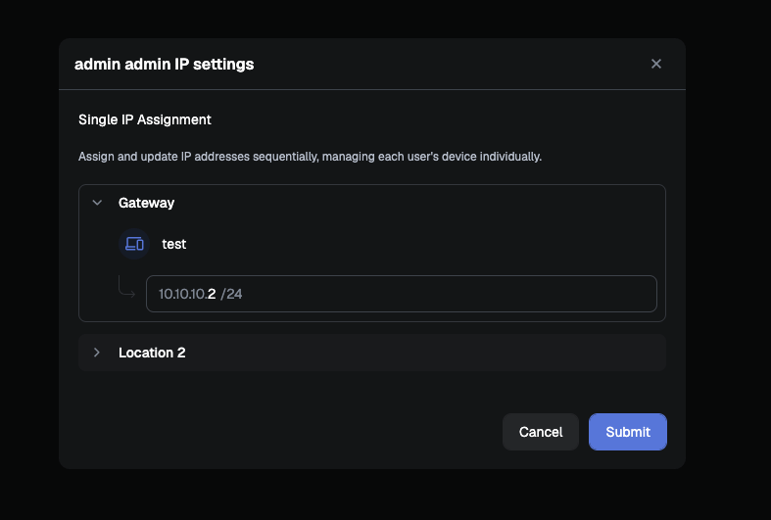Click the dark backdrop outside the dialog
771x520 pixels.
728,246
